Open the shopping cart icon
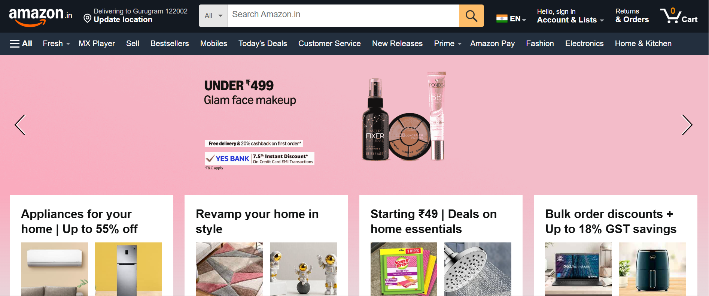Viewport: 709px width, 296px height. pos(679,16)
